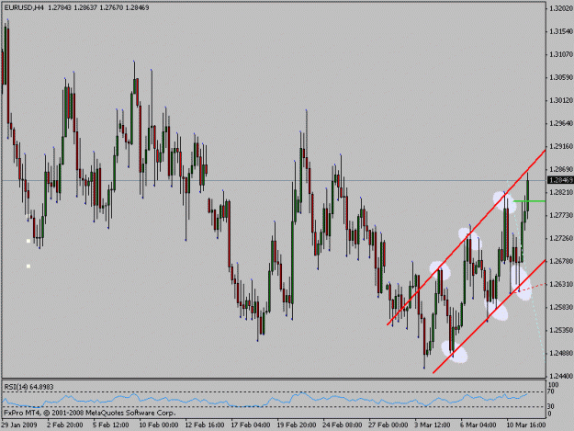
Task: Click the RSI scale value 70
Action: (550, 391)
